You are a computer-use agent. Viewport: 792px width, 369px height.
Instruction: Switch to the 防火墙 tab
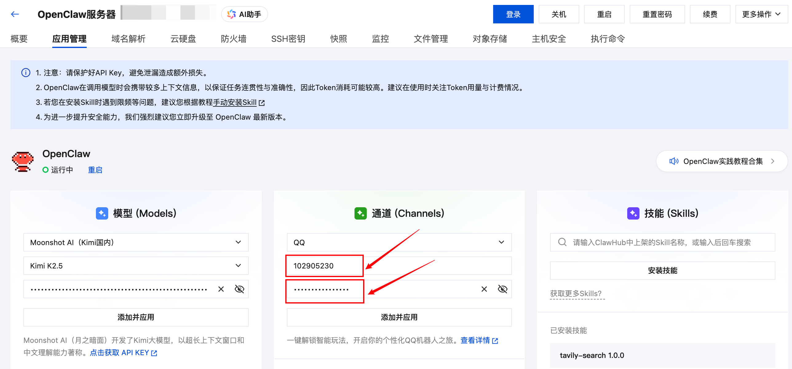click(233, 39)
